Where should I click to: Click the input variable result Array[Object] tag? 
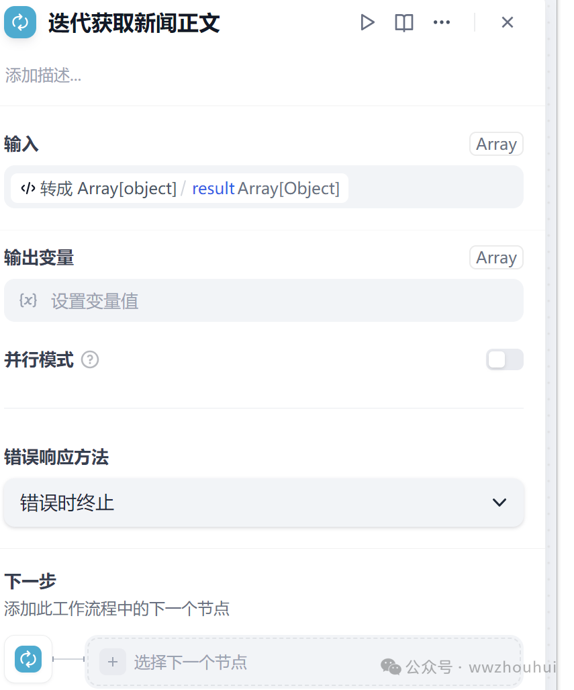(265, 189)
